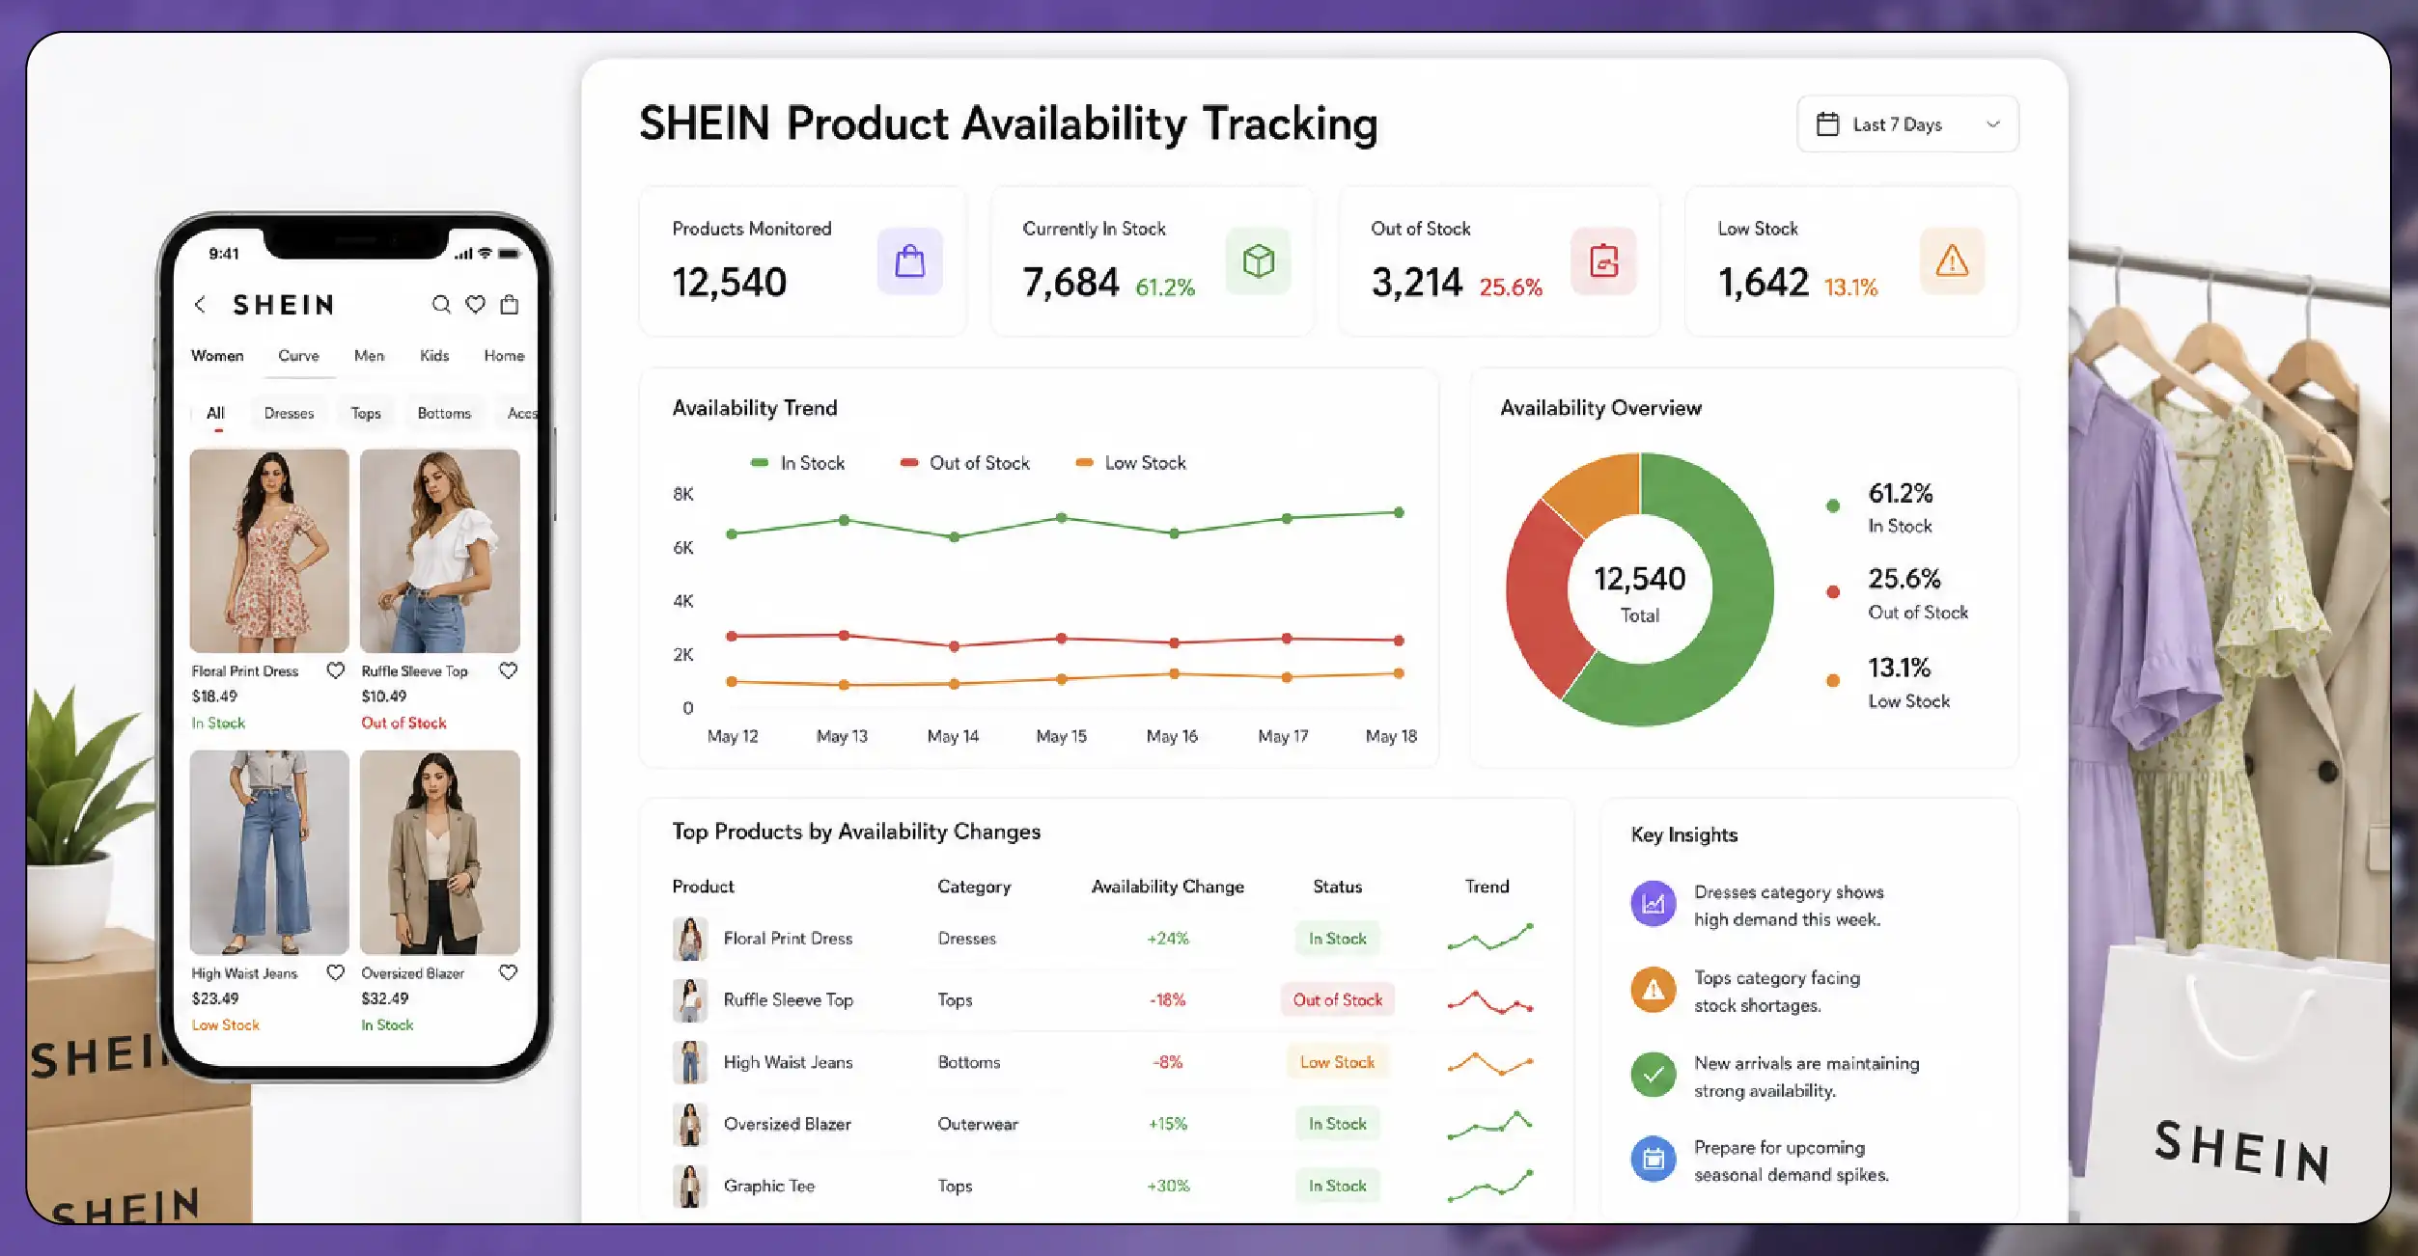Image resolution: width=2418 pixels, height=1256 pixels.
Task: Click the blue calendar icon for seasonal demand insight
Action: tap(1654, 1159)
